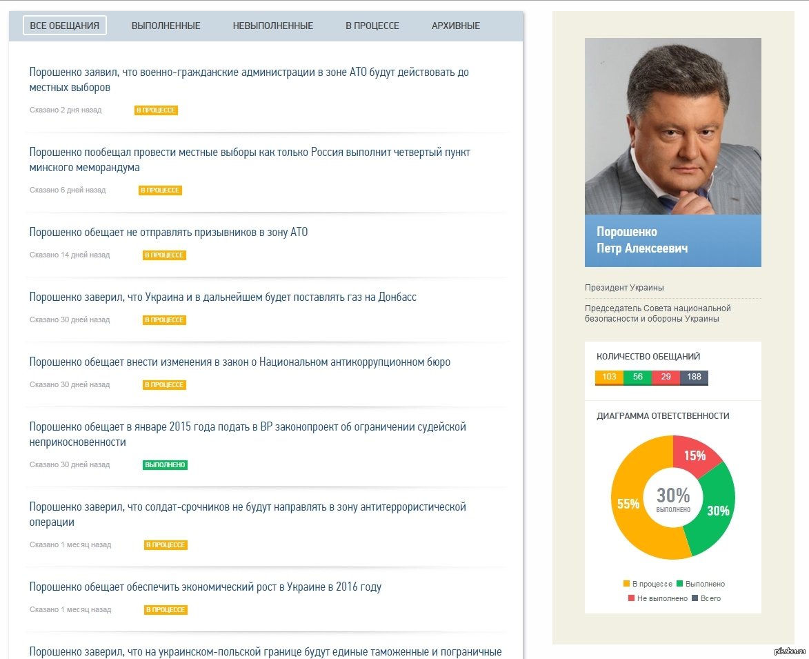Open promise about военно-гражданские администрации в зоне АТО
Viewport: 809px width, 659px height.
pyautogui.click(x=249, y=79)
